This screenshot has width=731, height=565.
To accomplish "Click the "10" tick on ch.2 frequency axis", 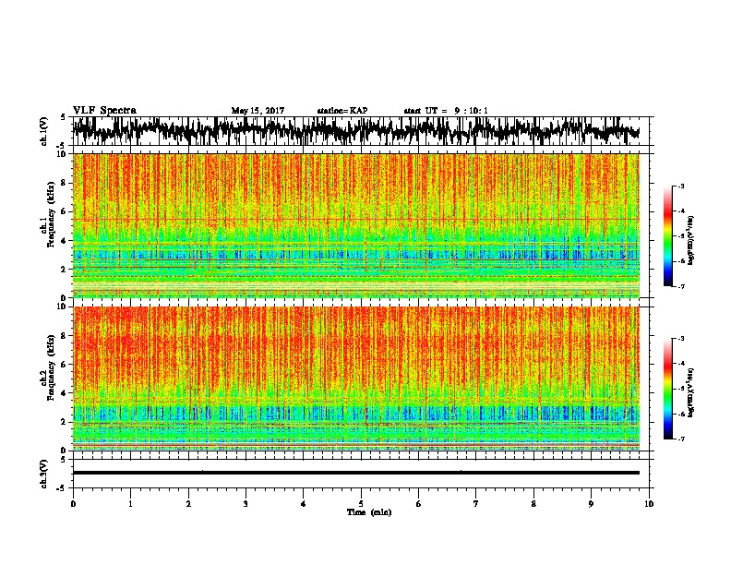I will 63,307.
